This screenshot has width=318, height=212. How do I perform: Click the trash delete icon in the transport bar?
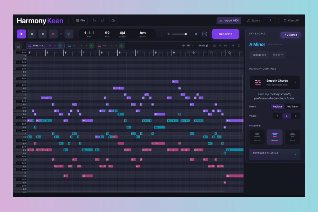(196, 34)
